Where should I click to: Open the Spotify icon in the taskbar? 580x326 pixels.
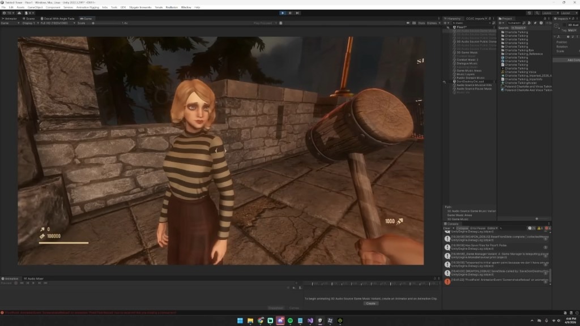pyautogui.click(x=291, y=320)
